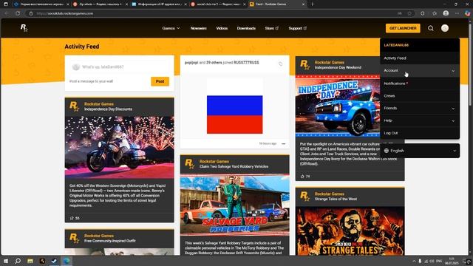473x266 pixels.
Task: Click the globe icon beside English
Action: (x=387, y=151)
